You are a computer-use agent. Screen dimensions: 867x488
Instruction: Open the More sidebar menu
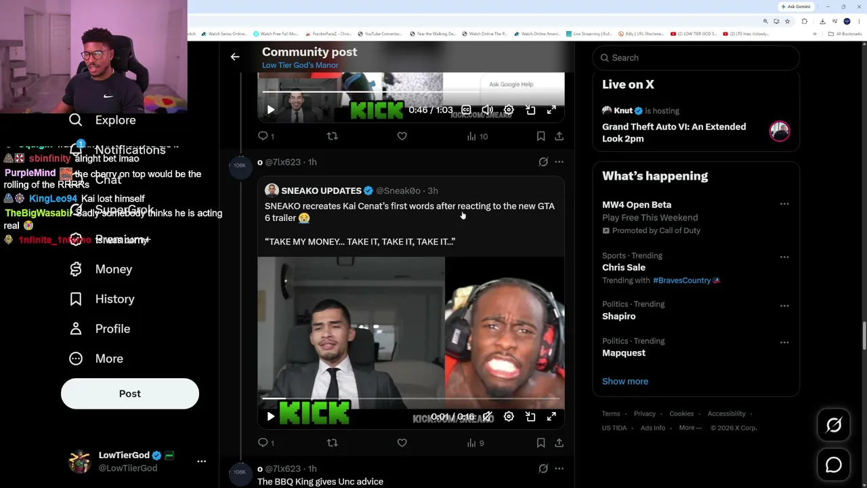point(96,359)
